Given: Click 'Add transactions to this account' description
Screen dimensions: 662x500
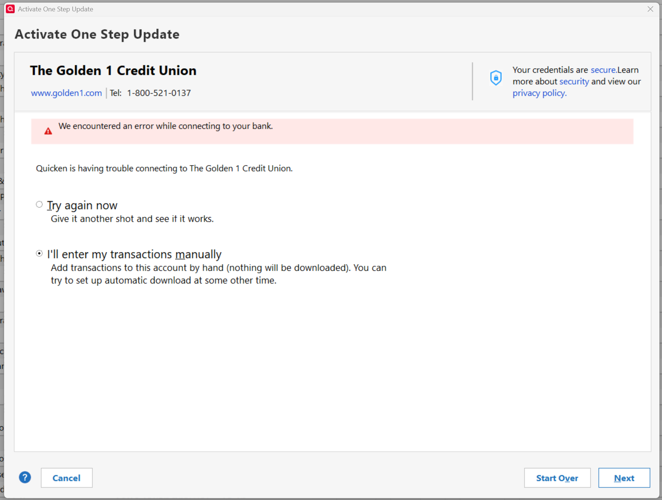Looking at the screenshot, I should point(218,274).
